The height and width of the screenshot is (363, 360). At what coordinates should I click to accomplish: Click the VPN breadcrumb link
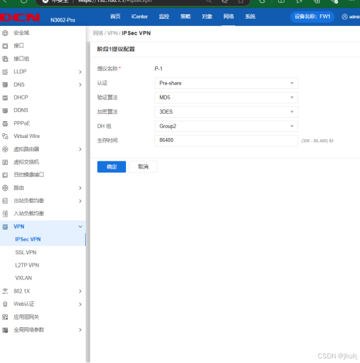point(112,33)
